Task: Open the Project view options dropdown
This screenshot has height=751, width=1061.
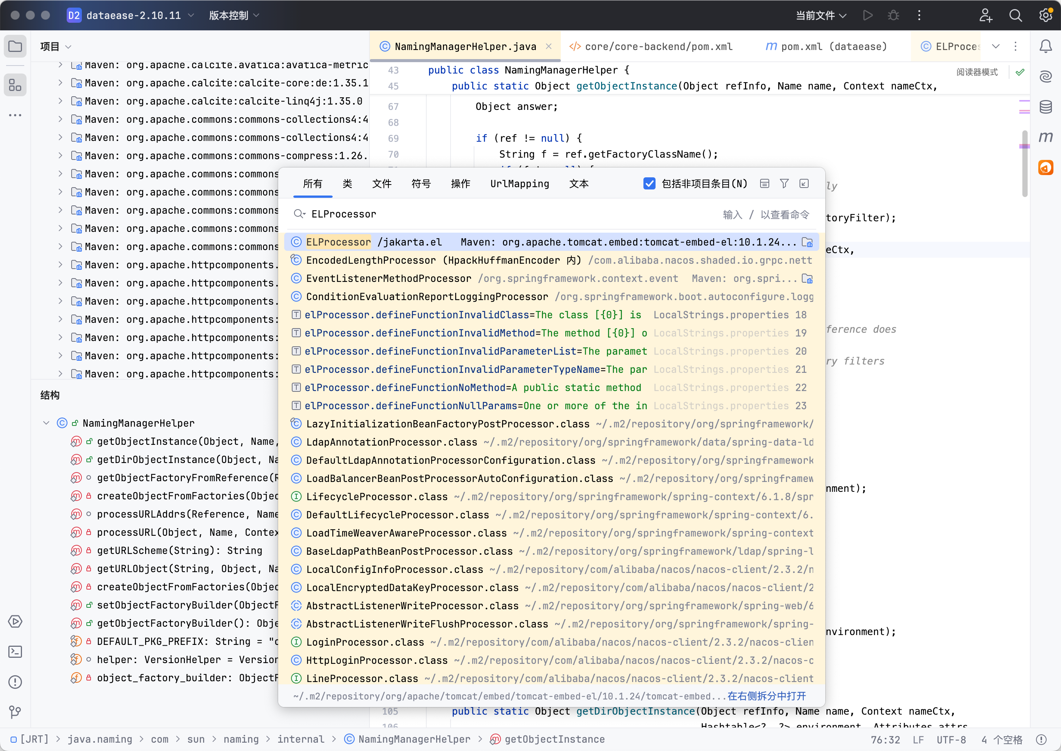Action: (x=56, y=47)
